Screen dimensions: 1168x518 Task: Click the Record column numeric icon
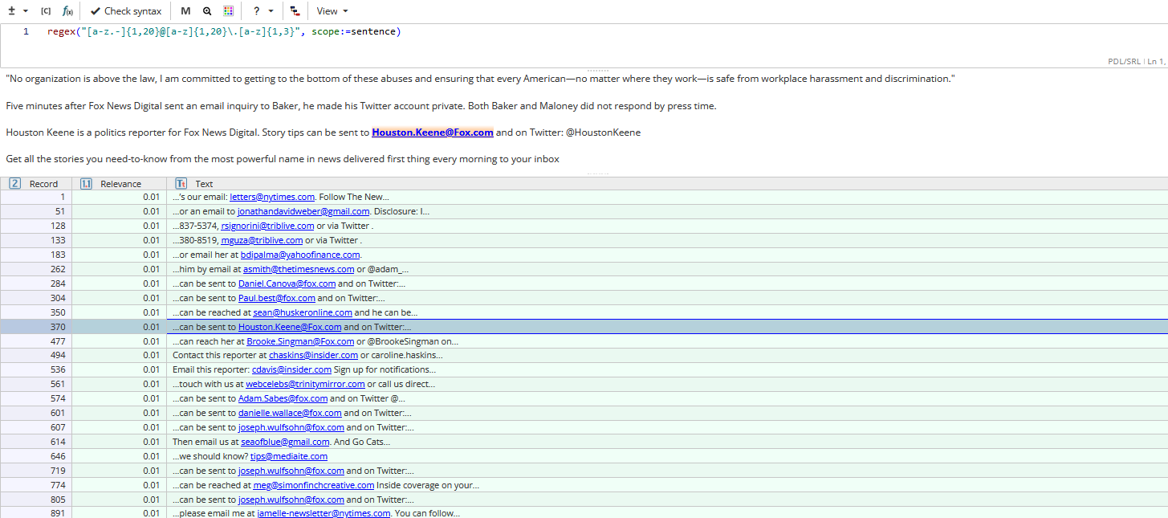(14, 183)
